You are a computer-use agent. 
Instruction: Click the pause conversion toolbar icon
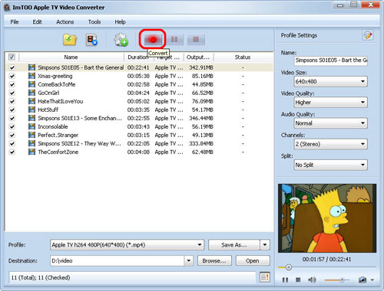tap(174, 39)
